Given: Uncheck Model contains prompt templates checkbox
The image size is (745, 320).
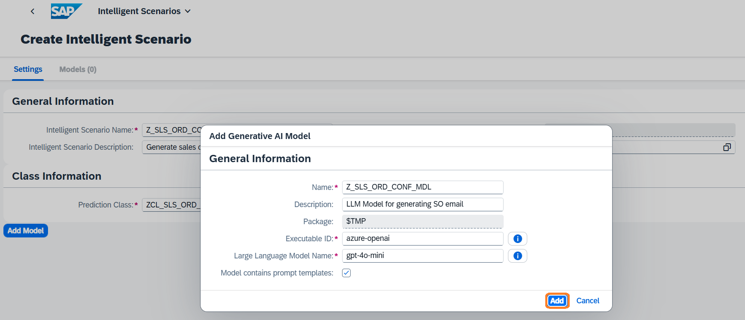Looking at the screenshot, I should (346, 273).
